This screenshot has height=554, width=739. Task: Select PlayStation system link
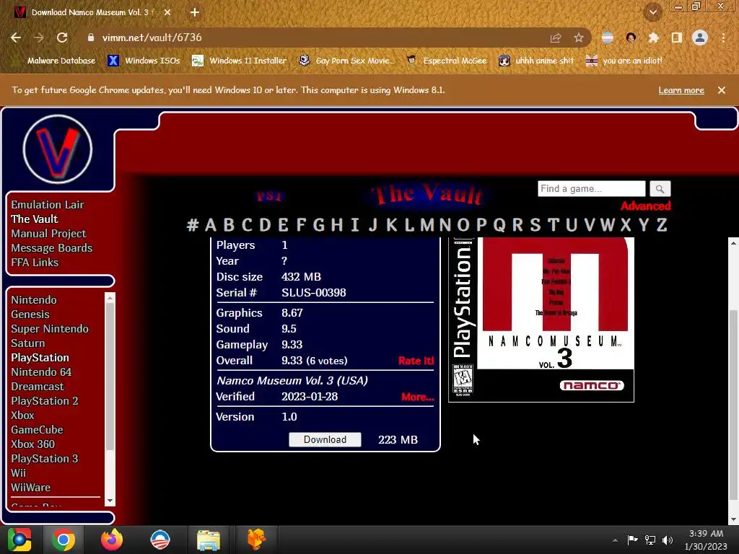coord(40,358)
